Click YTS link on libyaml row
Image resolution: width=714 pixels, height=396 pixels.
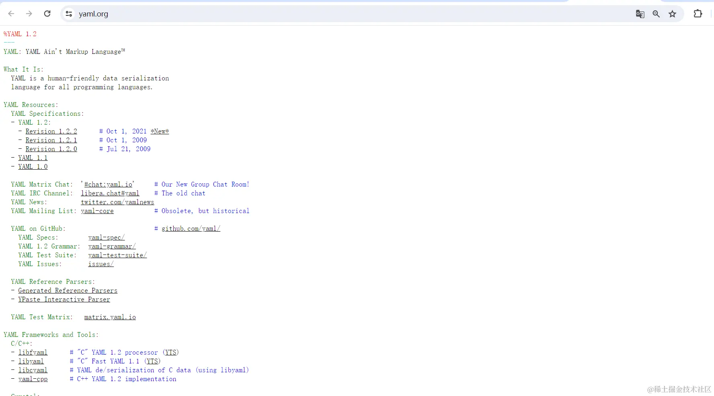152,361
